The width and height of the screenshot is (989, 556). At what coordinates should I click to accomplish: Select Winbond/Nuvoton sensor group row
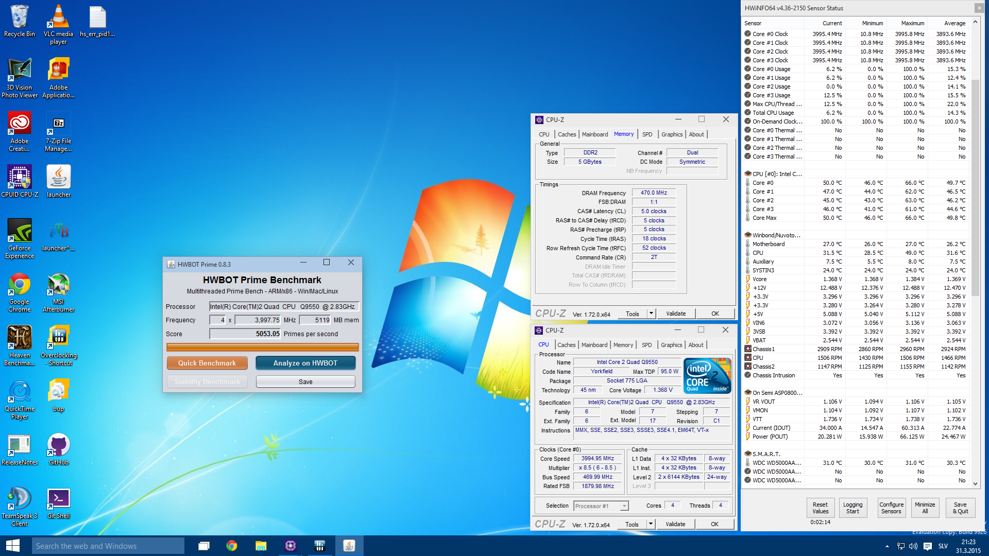click(x=855, y=235)
